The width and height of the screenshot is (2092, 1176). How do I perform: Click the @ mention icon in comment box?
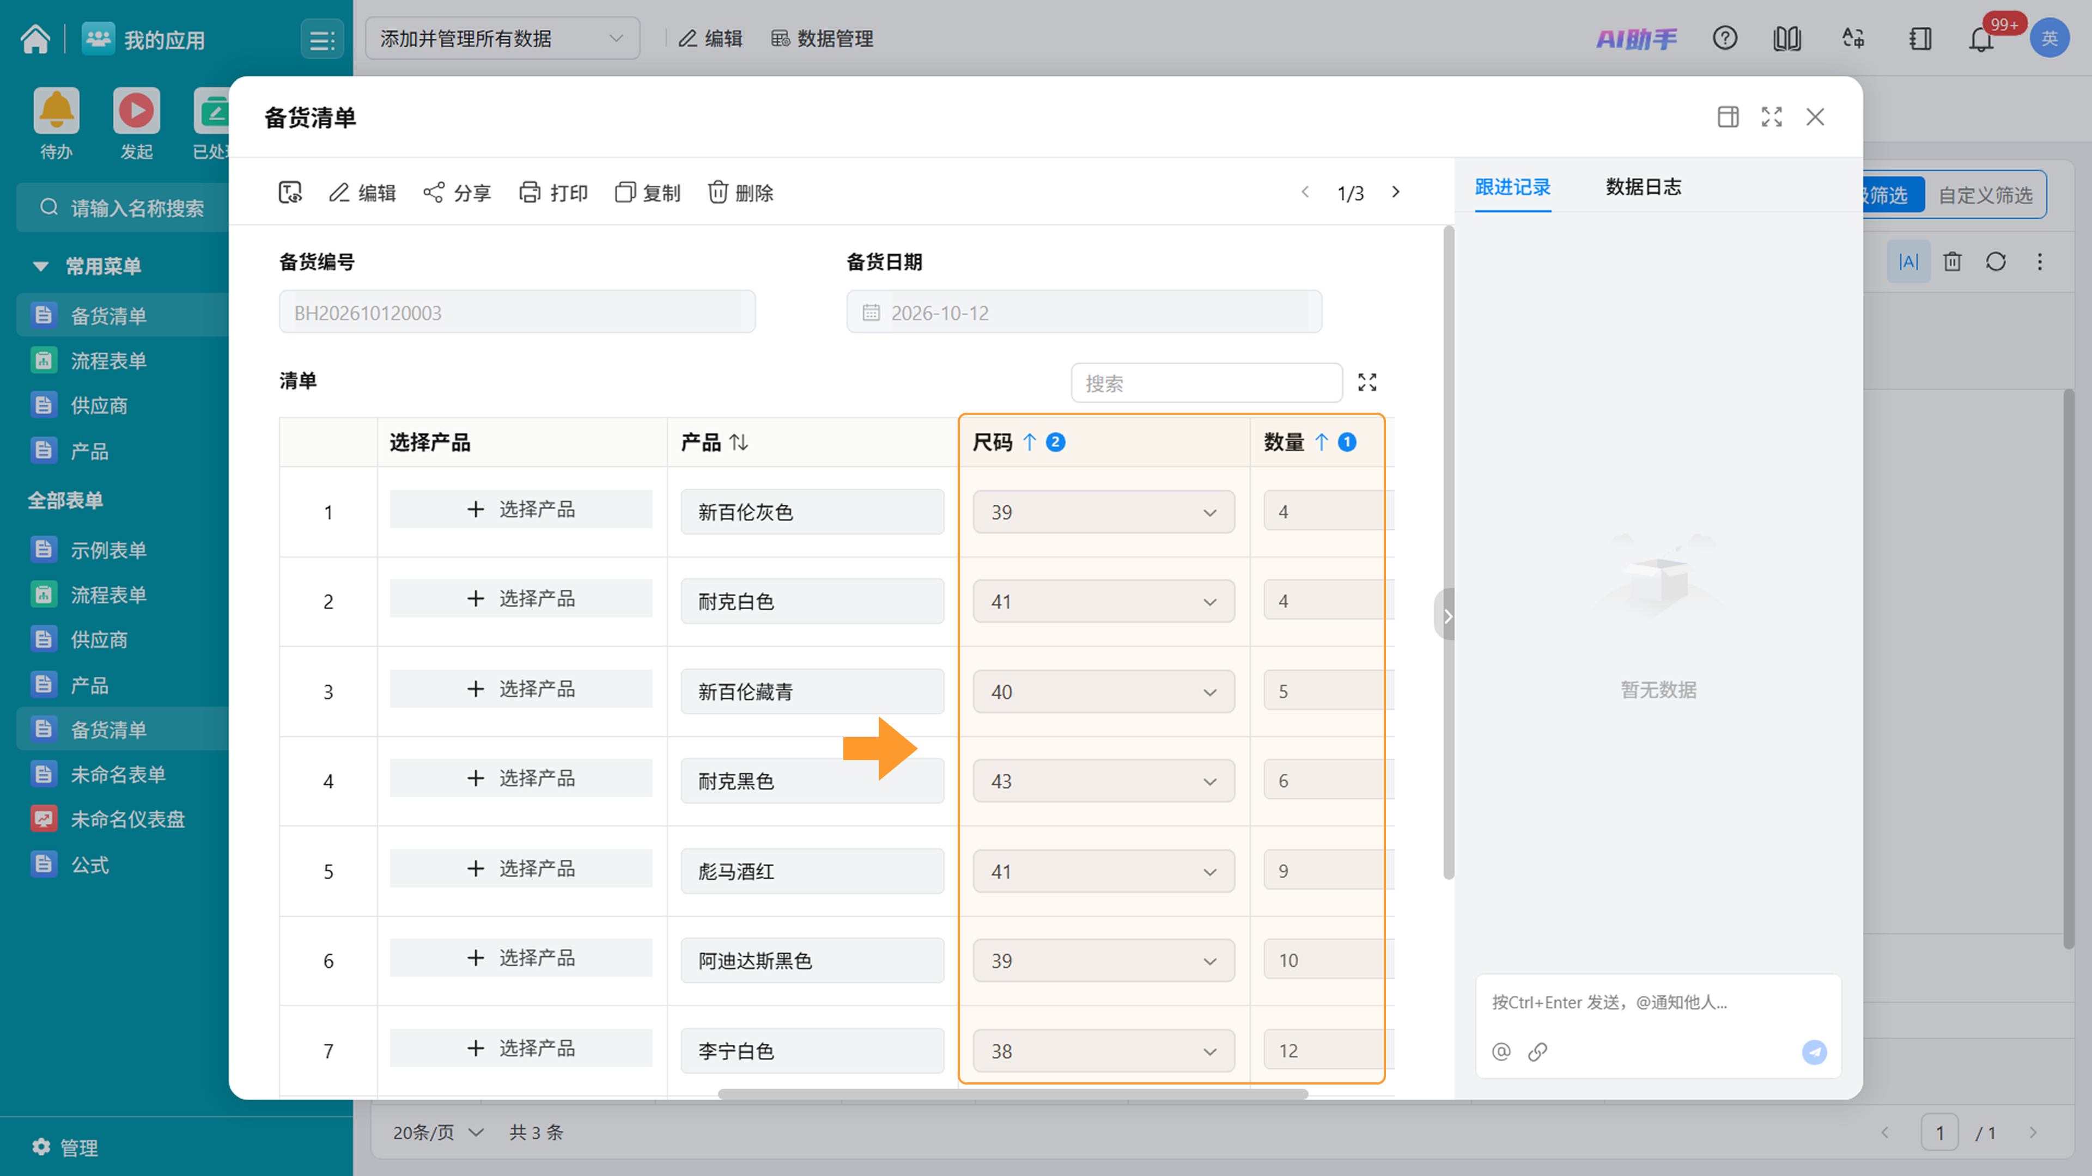1501,1052
